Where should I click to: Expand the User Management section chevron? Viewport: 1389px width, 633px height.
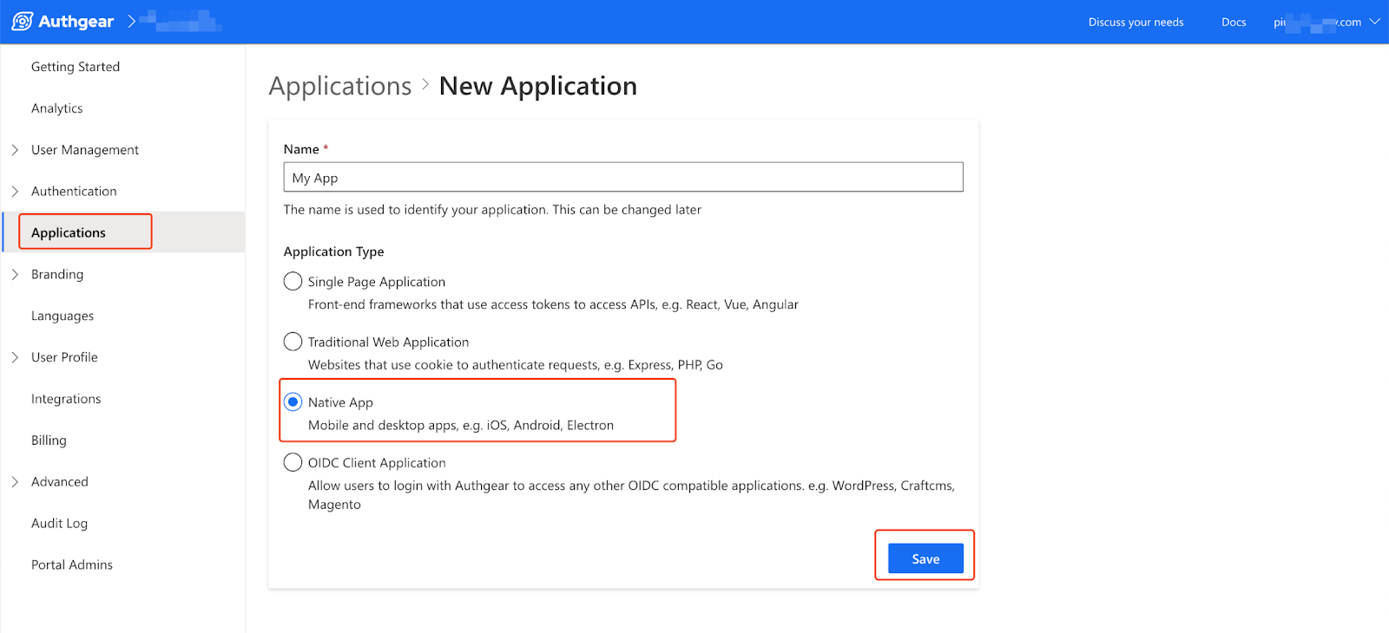(x=15, y=150)
